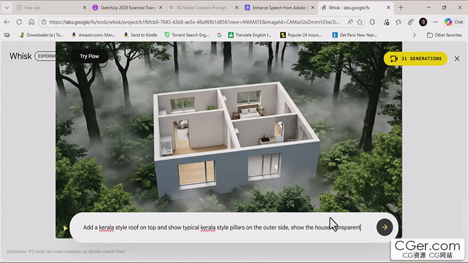Screen dimensions: 468x263
Task: Open the Copilot Chat button
Action: click(x=454, y=22)
